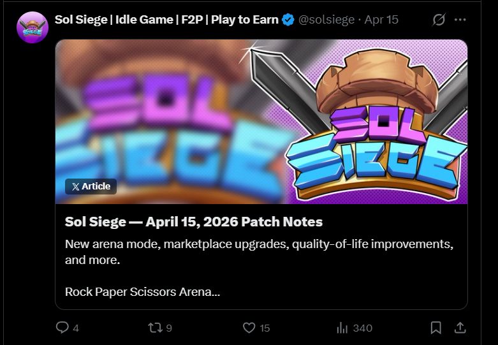This screenshot has width=498, height=345.
Task: Open the Sol Siege article cover image
Action: [x=261, y=121]
